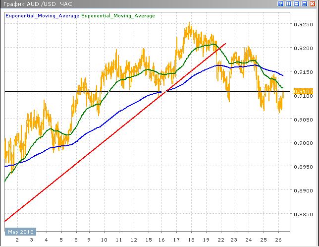Click the 0.9150 price axis label

coord(302,72)
